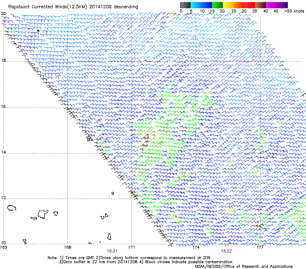Viewport: 306px width, 269px height.
Task: Click the longitude label '165'
Action: click(x=3, y=247)
